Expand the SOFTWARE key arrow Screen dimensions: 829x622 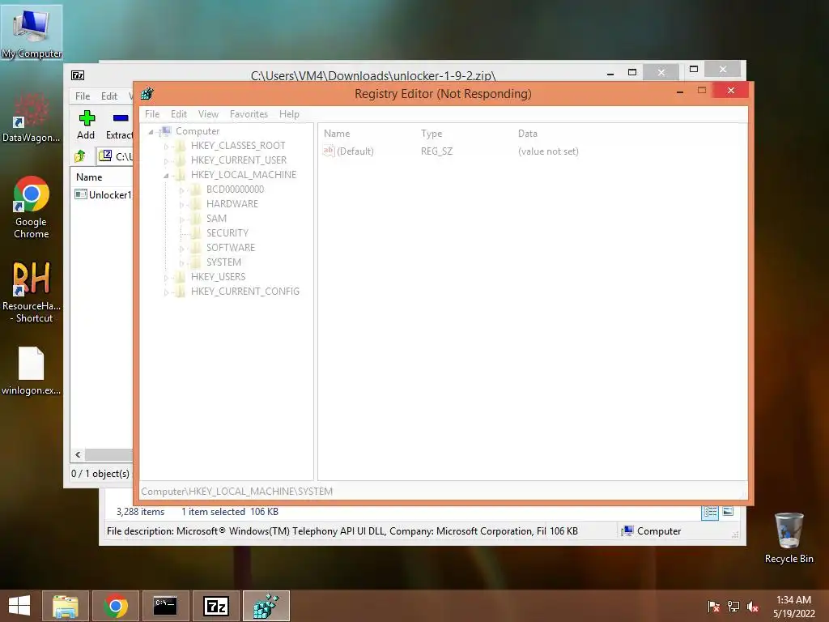tap(181, 248)
